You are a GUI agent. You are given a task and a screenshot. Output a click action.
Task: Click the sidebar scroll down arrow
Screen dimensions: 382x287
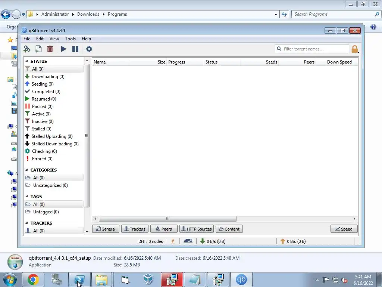coord(87,231)
